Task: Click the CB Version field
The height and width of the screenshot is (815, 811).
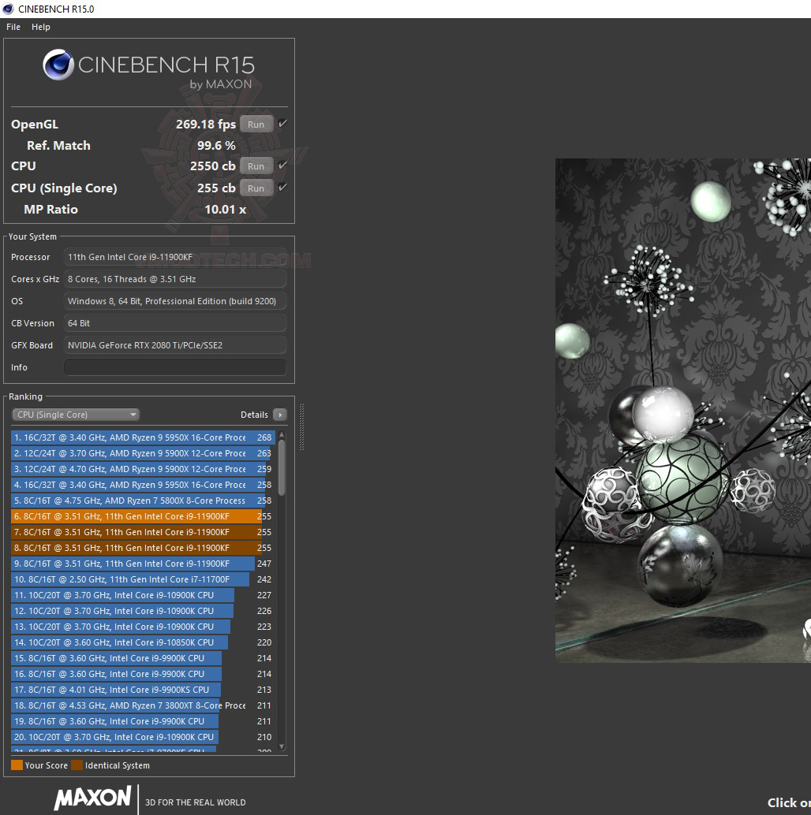Action: pos(175,323)
